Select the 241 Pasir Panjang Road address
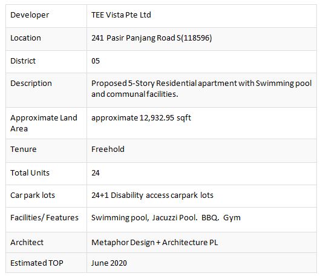323x279 pixels. tap(152, 38)
